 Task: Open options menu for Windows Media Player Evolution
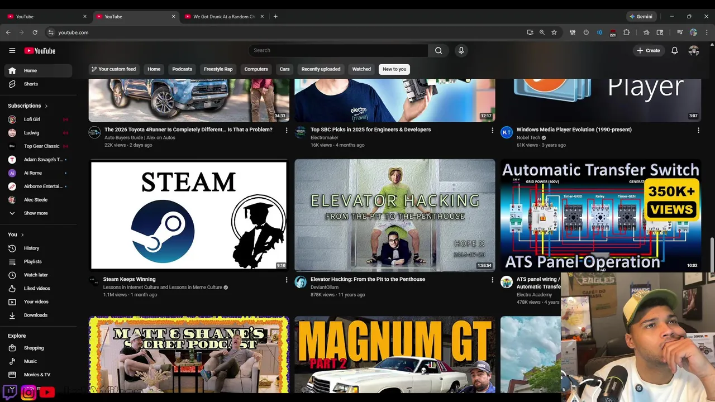pyautogui.click(x=698, y=130)
